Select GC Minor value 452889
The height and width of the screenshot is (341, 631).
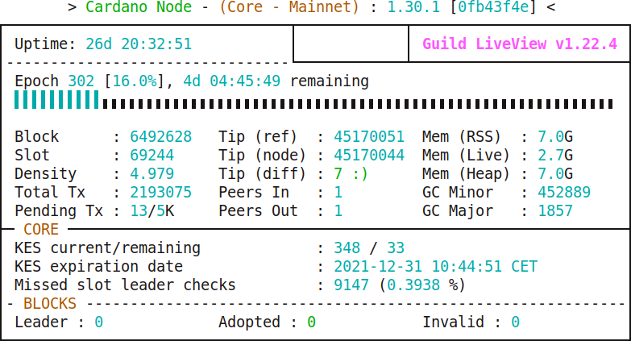pos(564,193)
